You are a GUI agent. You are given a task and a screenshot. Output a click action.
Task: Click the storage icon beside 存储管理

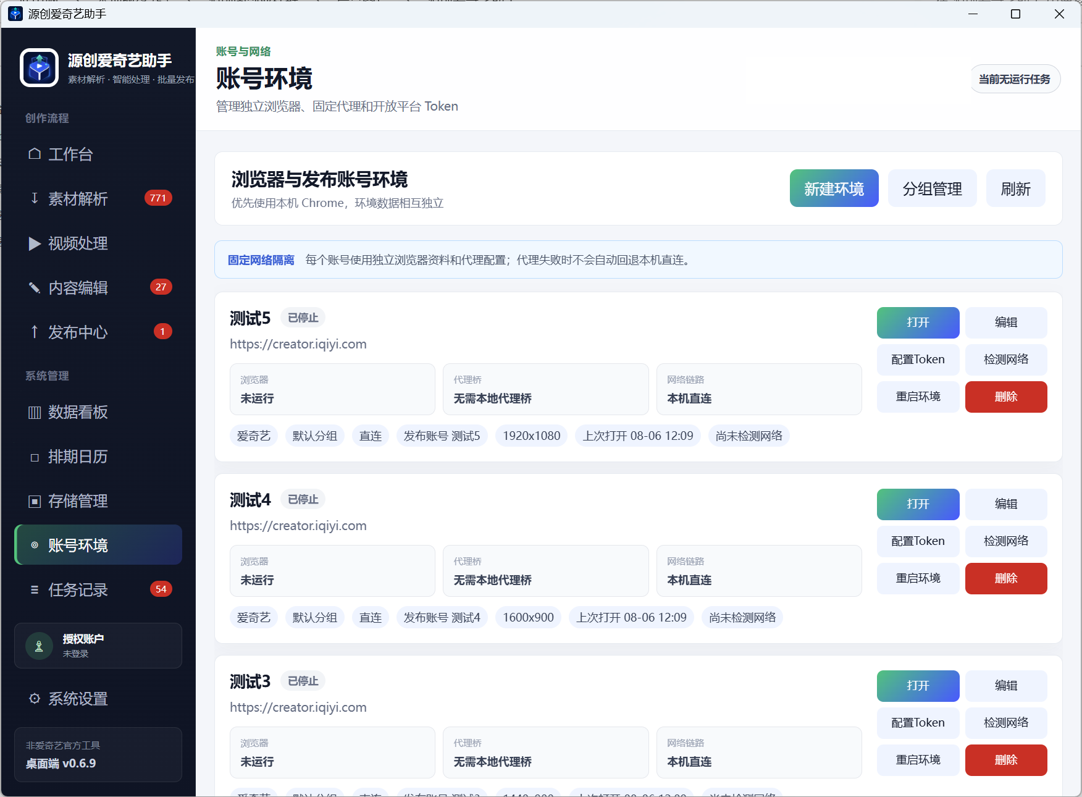tap(35, 501)
